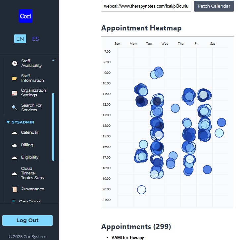Click the Staff Availability clock icon
The width and height of the screenshot is (250, 240).
pos(15,63)
